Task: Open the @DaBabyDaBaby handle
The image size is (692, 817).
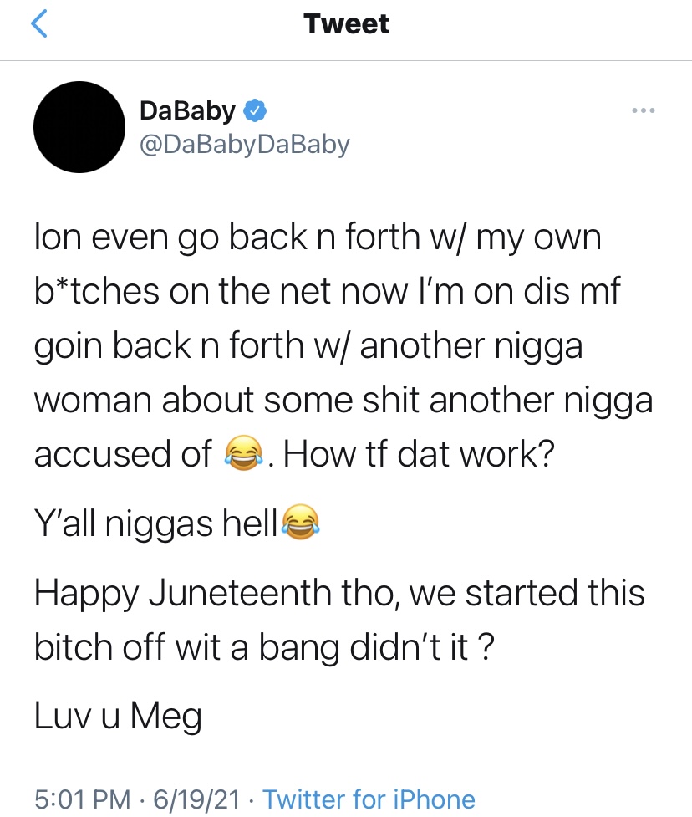Action: coord(245,145)
